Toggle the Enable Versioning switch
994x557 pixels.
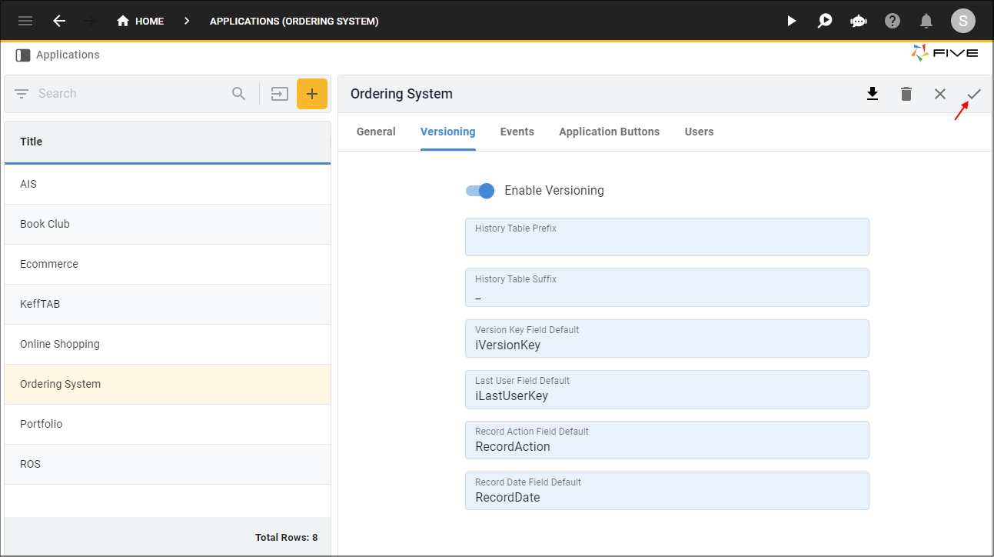480,191
